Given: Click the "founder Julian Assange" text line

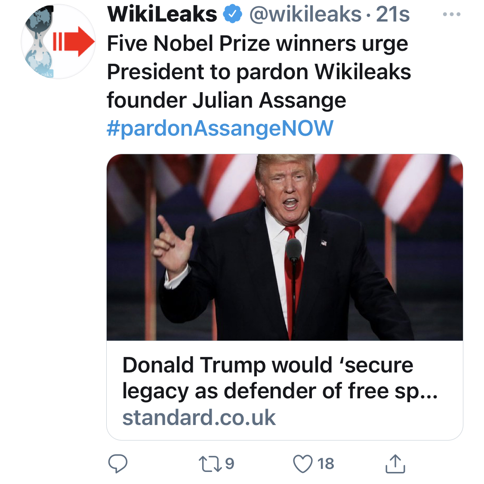Looking at the screenshot, I should coord(226,100).
